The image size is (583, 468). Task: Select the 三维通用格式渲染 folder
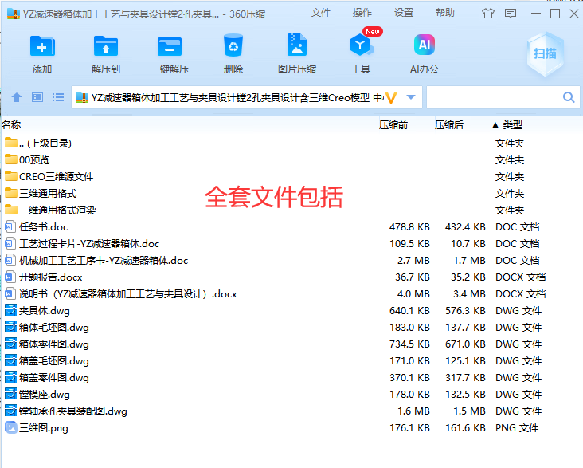50,210
